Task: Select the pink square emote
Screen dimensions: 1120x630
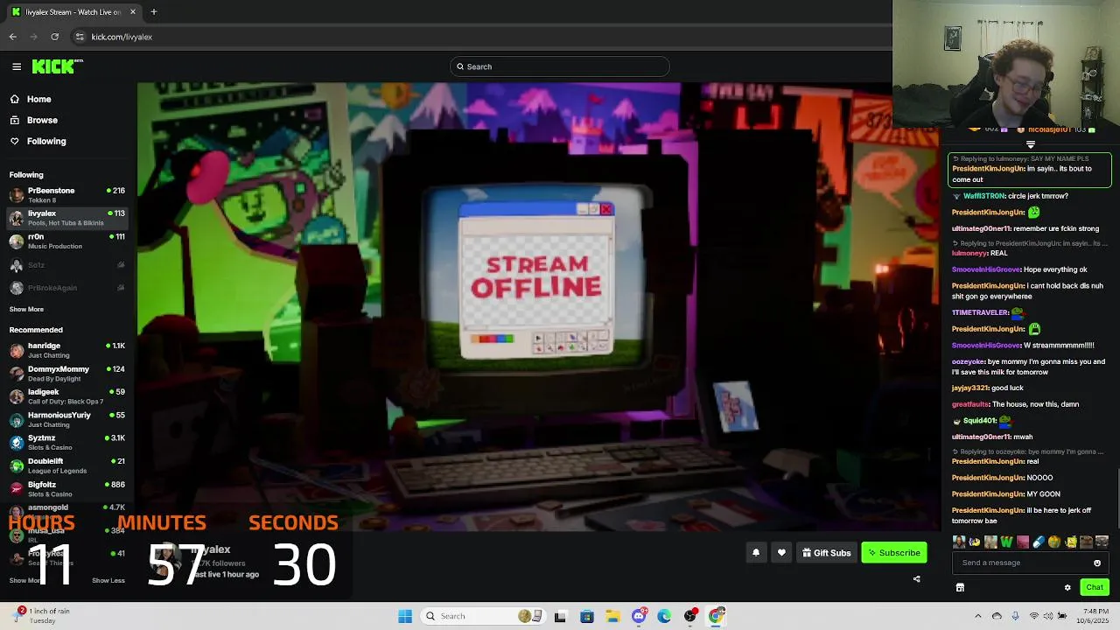Action: 1022,542
